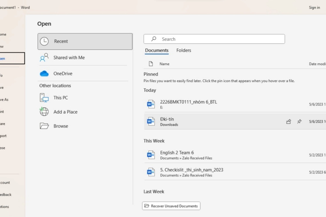
Task: Switch to the Folders tab
Action: (x=184, y=50)
